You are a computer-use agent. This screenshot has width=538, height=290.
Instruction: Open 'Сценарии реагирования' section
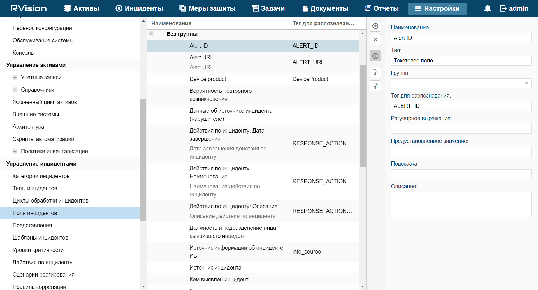pos(43,275)
